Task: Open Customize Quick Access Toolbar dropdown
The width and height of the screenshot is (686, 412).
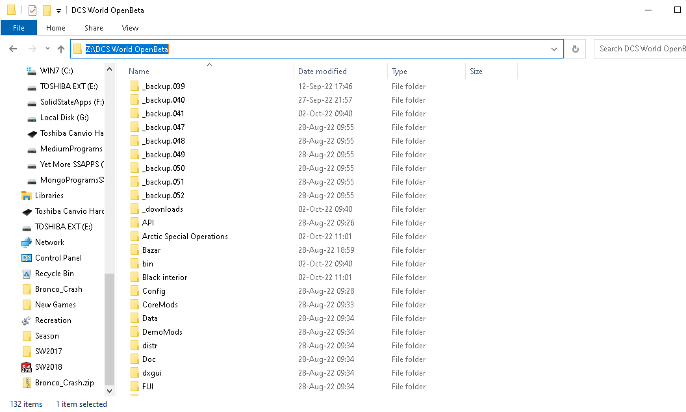Action: click(58, 10)
